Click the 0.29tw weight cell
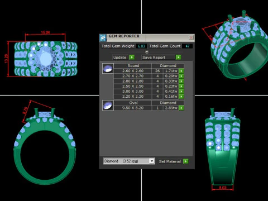 point(171,76)
